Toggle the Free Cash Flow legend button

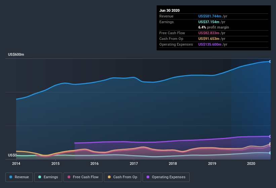coord(83,177)
